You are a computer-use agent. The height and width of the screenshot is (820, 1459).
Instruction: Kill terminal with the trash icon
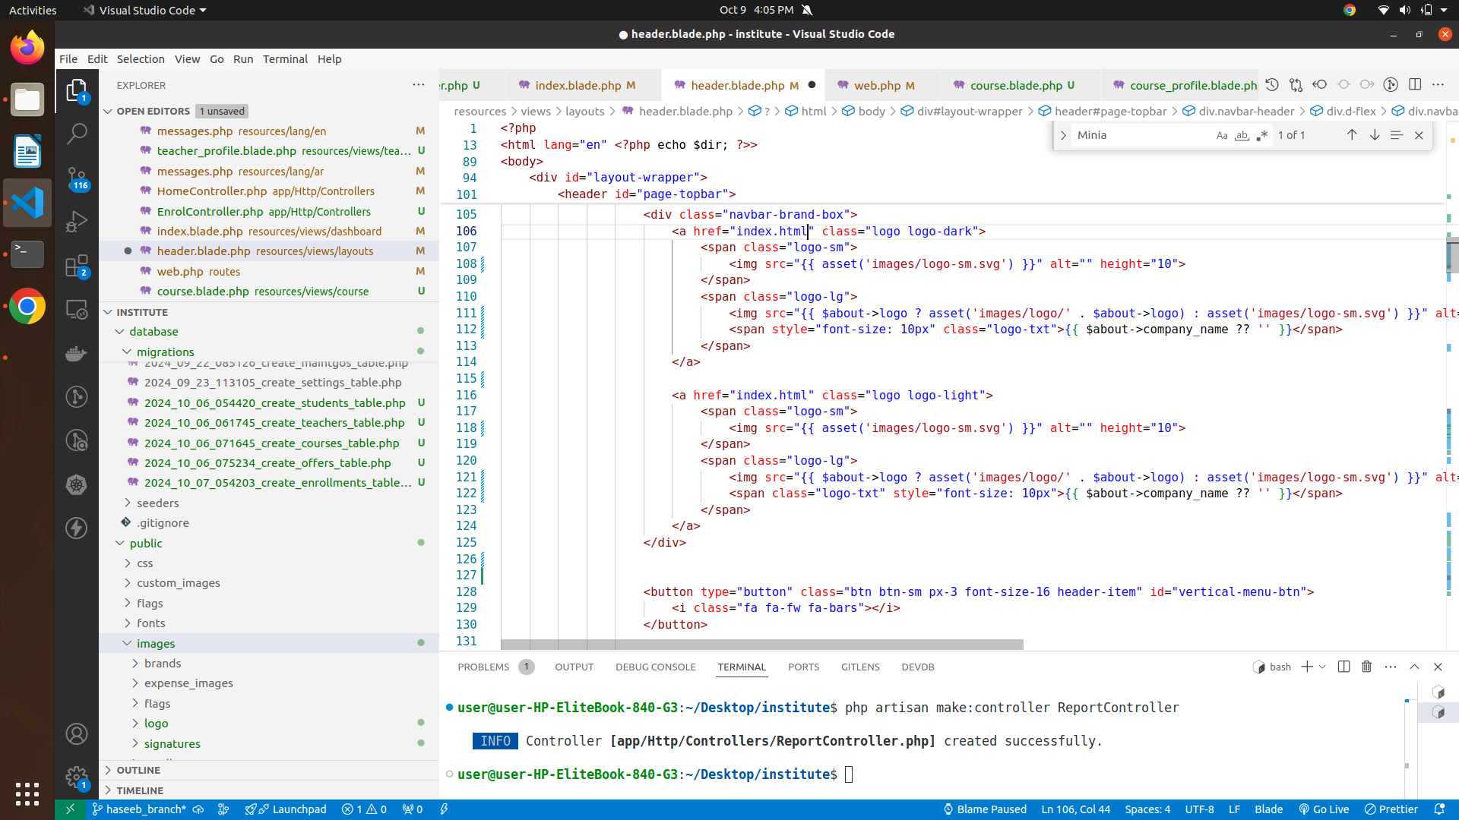[x=1366, y=667]
